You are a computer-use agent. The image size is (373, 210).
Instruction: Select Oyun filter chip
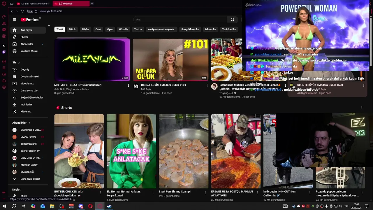(110, 29)
